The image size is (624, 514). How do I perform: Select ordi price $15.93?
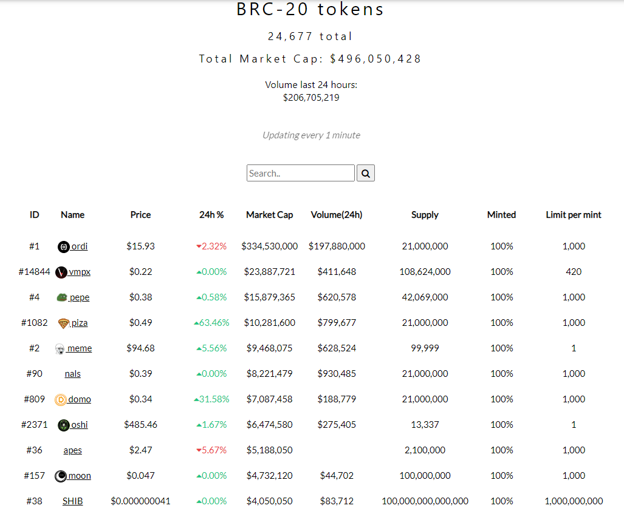tap(140, 246)
